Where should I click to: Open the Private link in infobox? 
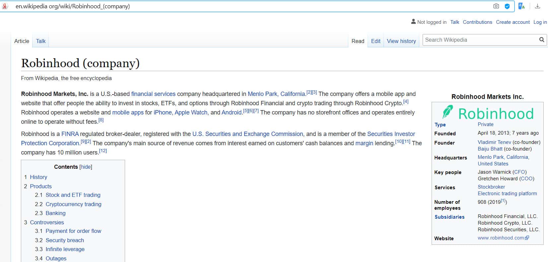pos(486,124)
